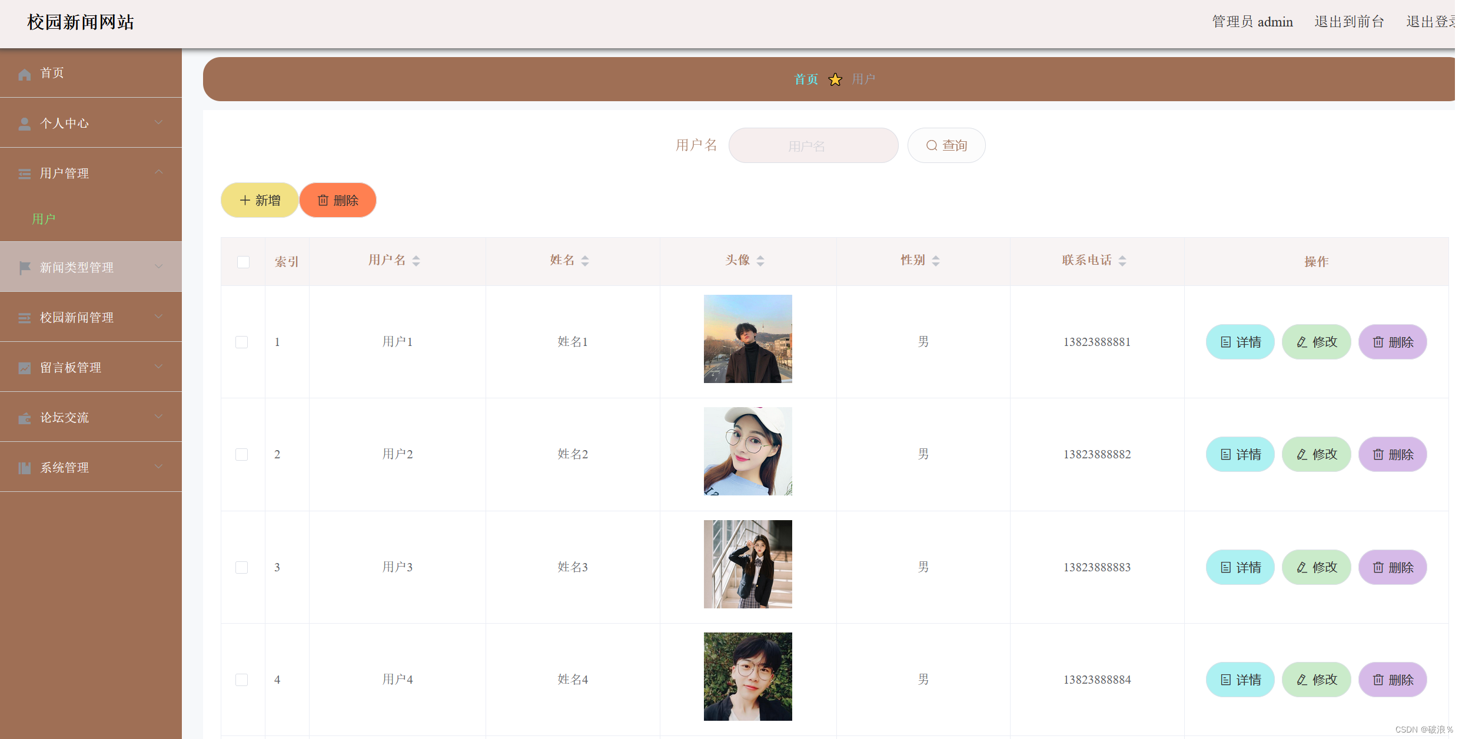Screen dimensions: 1462x739
Task: Click the book icon beside 系统管理
Action: click(x=24, y=468)
